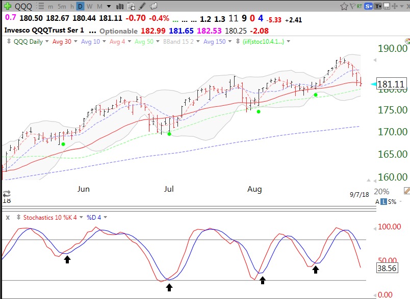Toggle the RT real-time indicator
The image size is (410, 299).
(360, 6)
